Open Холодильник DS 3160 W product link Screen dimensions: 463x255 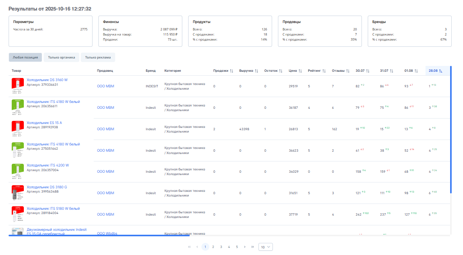coord(47,80)
